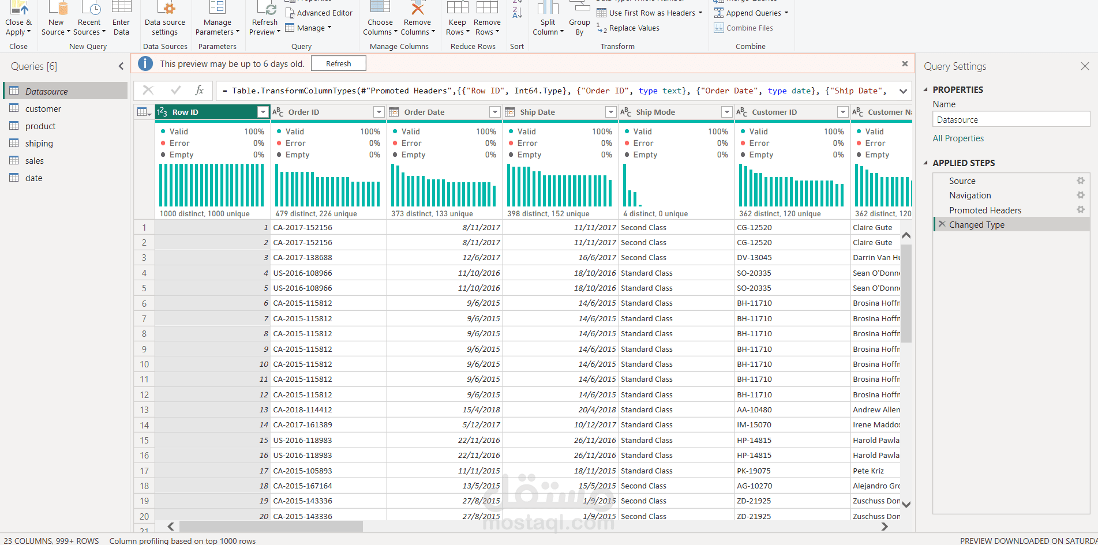Open the All Properties link
Viewport: 1098px width, 545px height.
[958, 138]
